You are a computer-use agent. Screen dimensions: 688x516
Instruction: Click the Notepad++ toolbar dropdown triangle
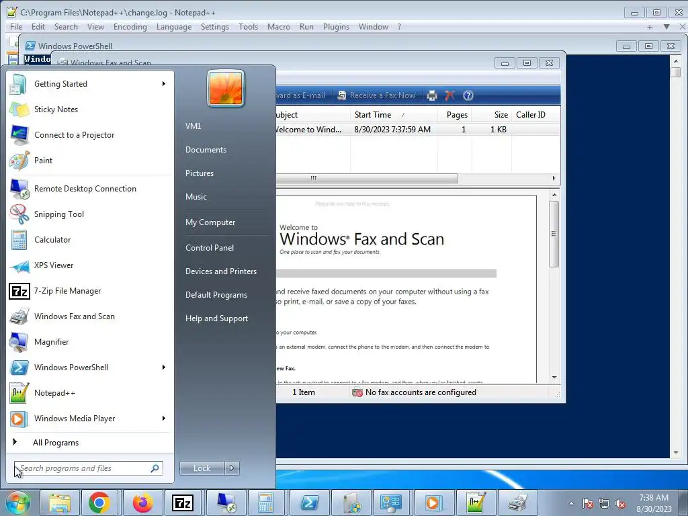[x=666, y=27]
